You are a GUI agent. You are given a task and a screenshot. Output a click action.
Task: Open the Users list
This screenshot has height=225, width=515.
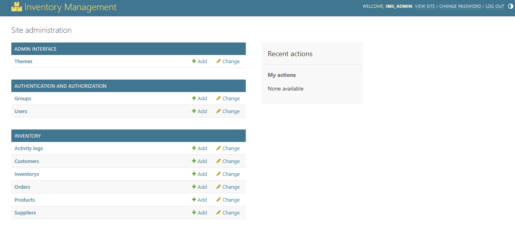[20, 111]
